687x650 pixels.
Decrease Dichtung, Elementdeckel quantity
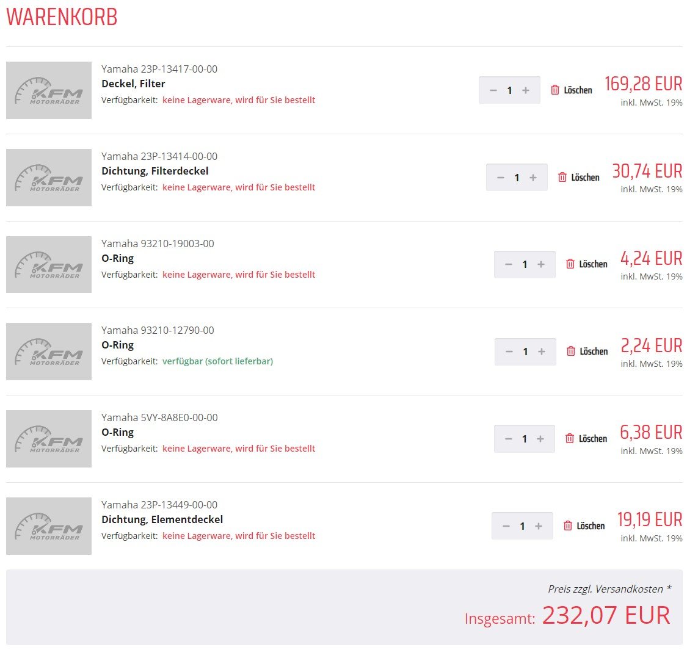coord(506,526)
